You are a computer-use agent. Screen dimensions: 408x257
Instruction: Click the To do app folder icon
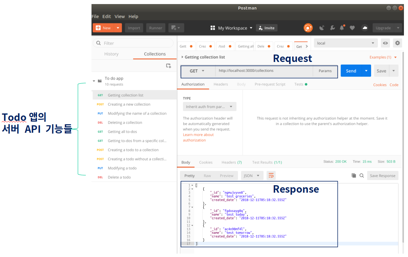(100, 81)
